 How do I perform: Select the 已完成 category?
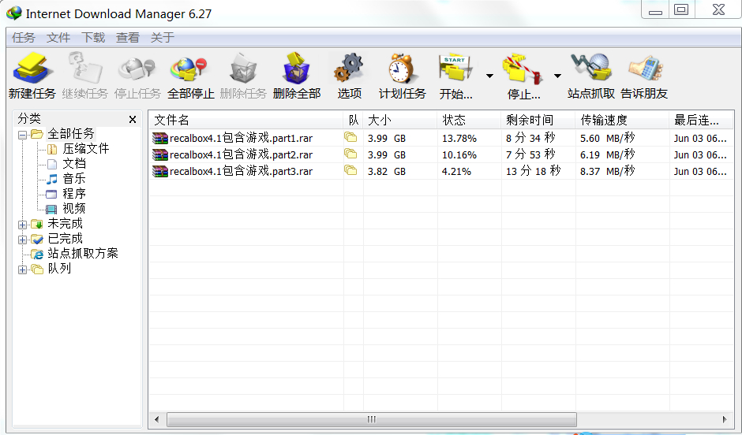[65, 239]
